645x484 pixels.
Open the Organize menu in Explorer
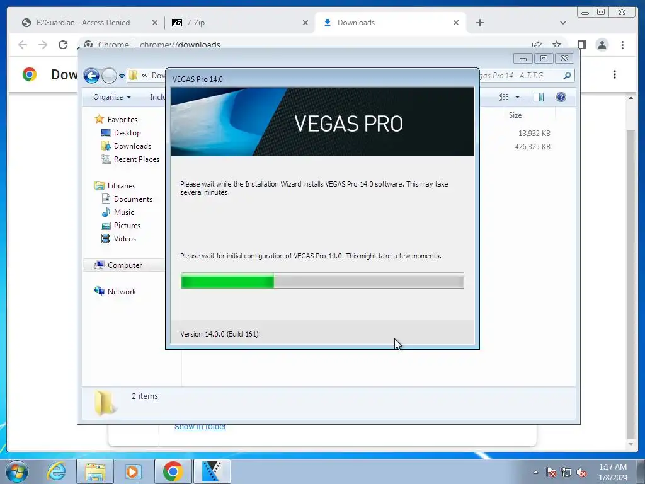click(112, 97)
